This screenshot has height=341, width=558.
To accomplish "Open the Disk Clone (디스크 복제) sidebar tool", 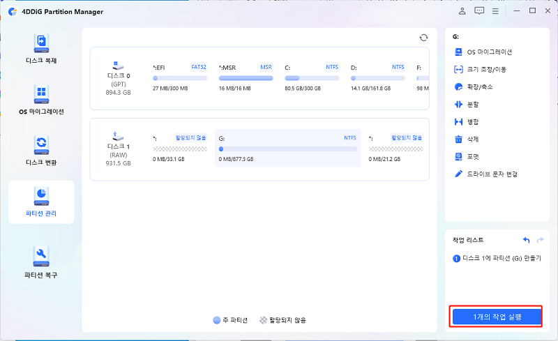I will [41, 49].
